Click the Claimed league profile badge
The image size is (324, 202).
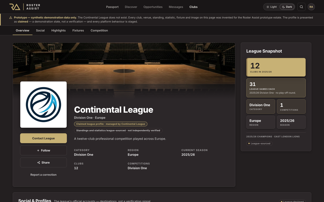(111, 124)
